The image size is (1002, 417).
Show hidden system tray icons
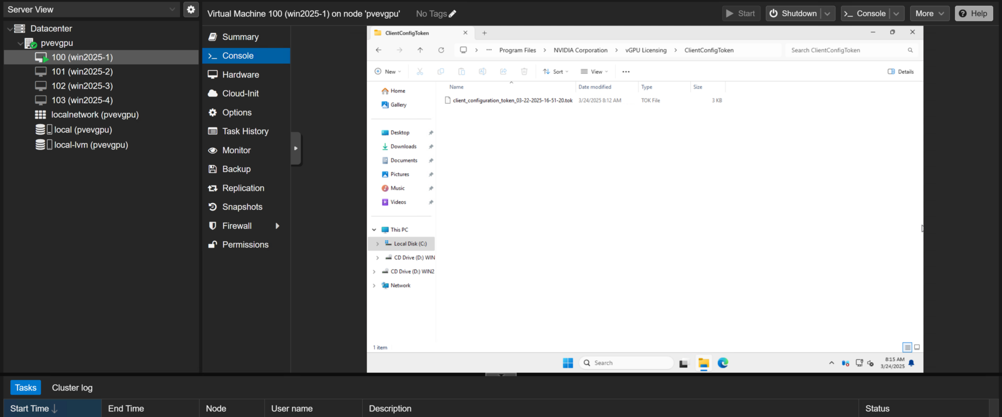[x=831, y=363]
